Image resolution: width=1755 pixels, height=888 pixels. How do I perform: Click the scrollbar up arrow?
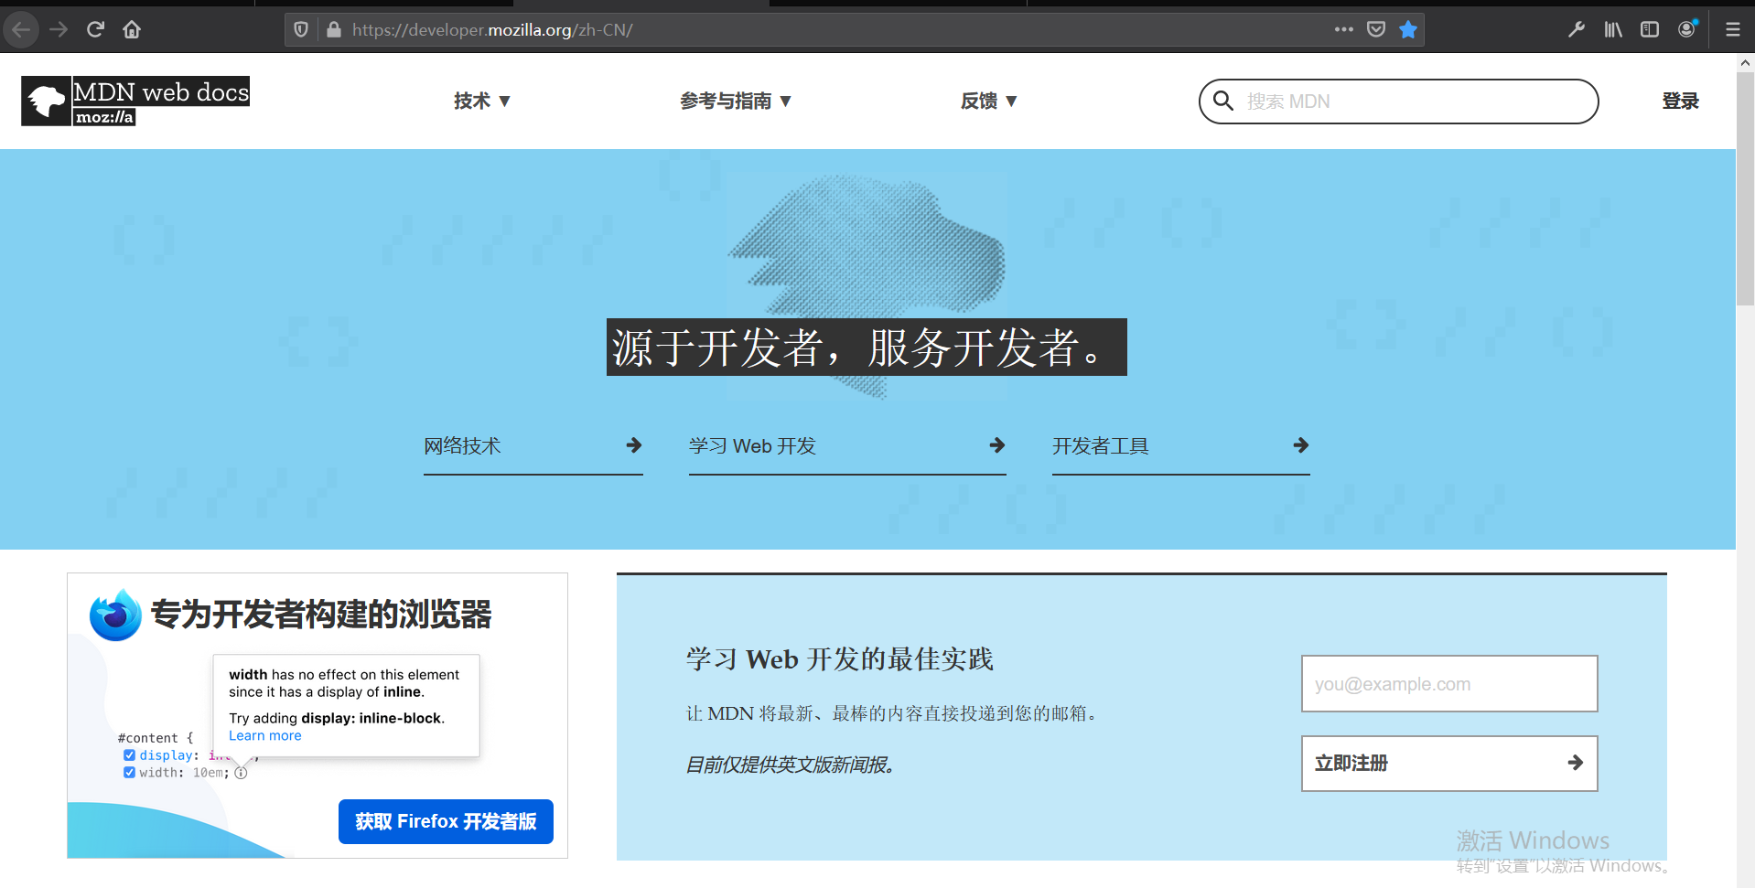pos(1745,63)
